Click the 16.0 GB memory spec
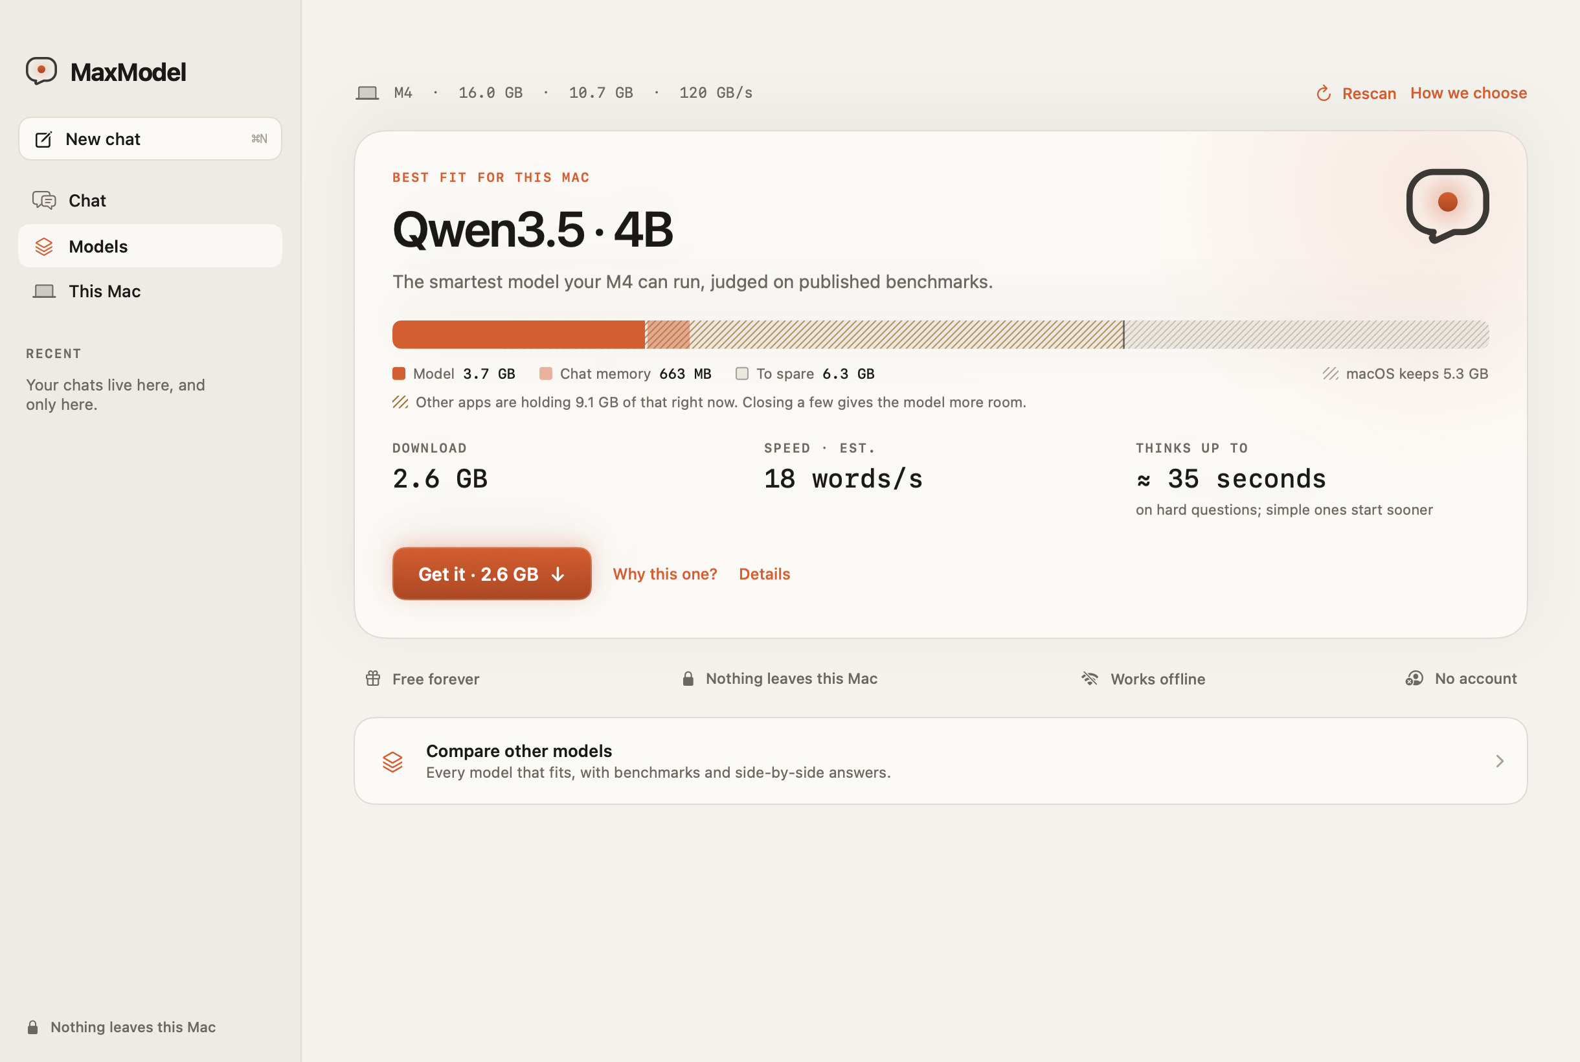Image resolution: width=1580 pixels, height=1062 pixels. tap(490, 93)
